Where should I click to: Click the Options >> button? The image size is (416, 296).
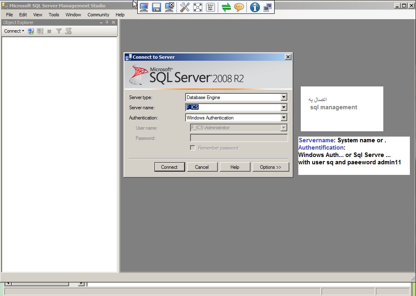pos(271,167)
